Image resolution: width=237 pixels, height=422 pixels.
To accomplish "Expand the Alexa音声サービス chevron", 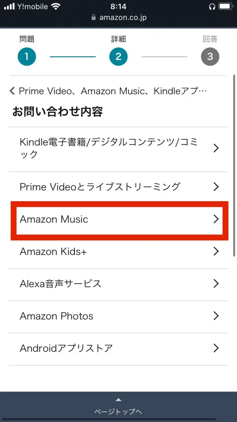I will click(x=216, y=284).
